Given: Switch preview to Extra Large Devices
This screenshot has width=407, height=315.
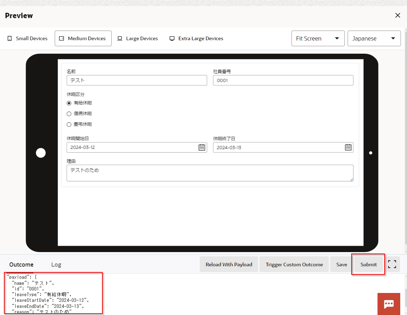Looking at the screenshot, I should (196, 38).
